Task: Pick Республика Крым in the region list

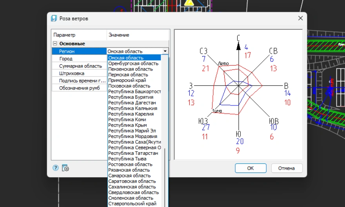Action: (128, 125)
